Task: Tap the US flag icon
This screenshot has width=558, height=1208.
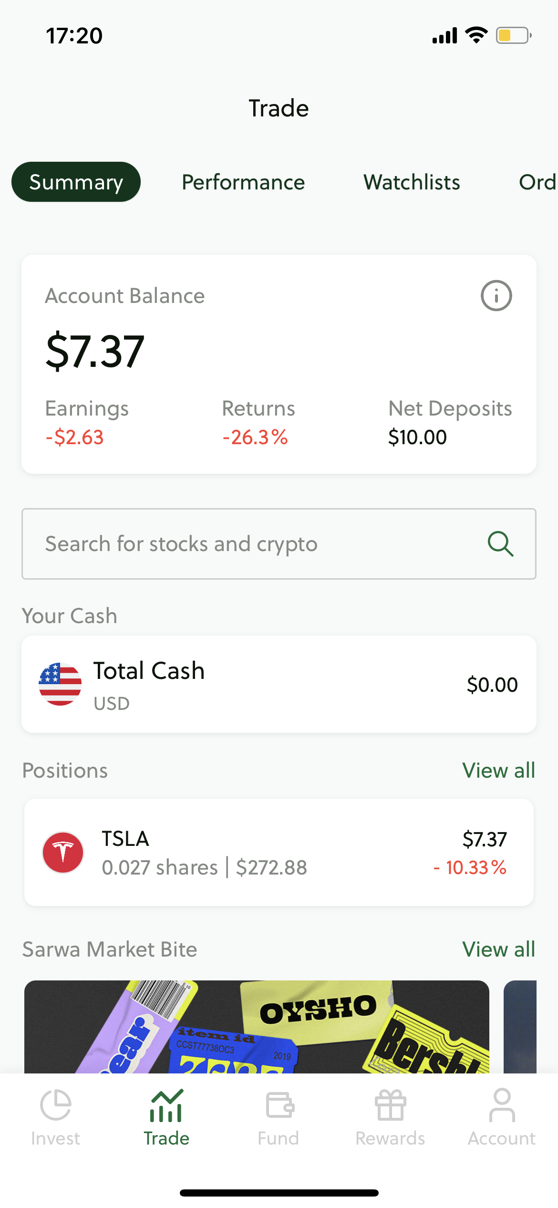Action: pos(60,684)
